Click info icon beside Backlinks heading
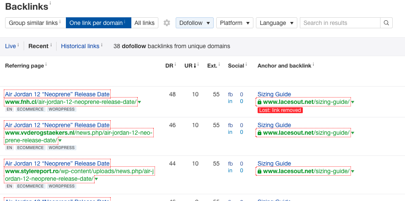 50,3
